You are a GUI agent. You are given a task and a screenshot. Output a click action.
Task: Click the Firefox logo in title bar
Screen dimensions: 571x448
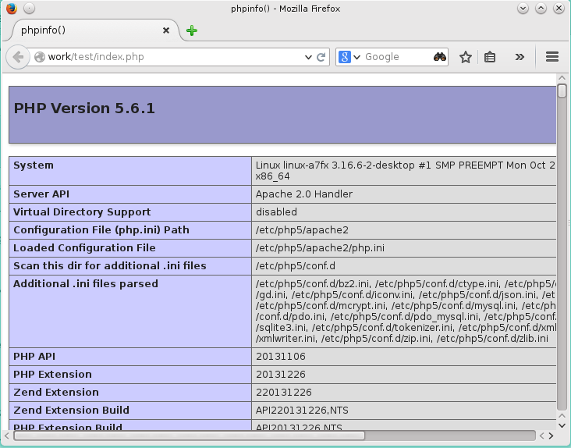pyautogui.click(x=9, y=8)
